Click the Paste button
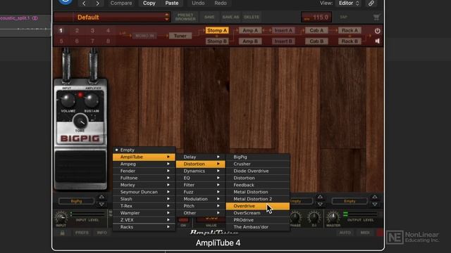The height and width of the screenshot is (253, 451). click(172, 3)
